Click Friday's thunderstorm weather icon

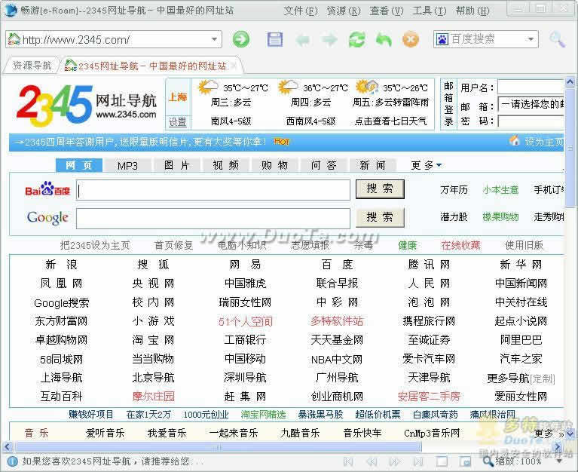tap(367, 87)
